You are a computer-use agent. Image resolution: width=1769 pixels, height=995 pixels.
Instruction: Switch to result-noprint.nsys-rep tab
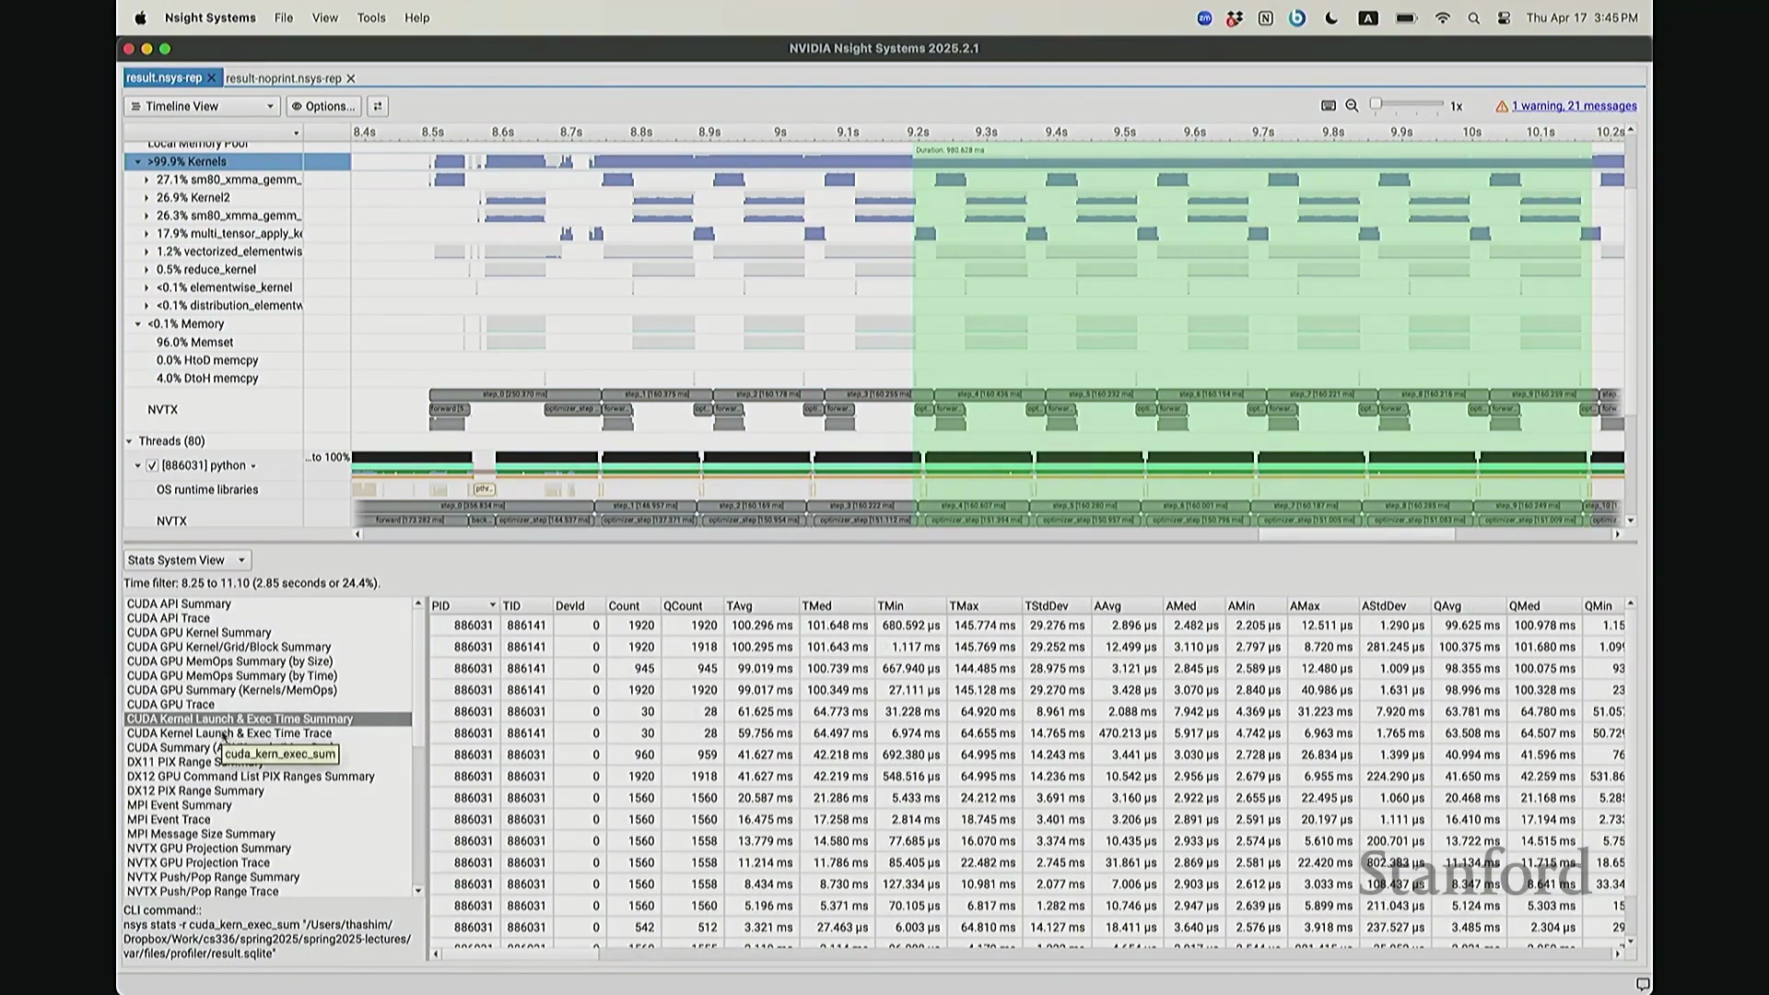(283, 78)
